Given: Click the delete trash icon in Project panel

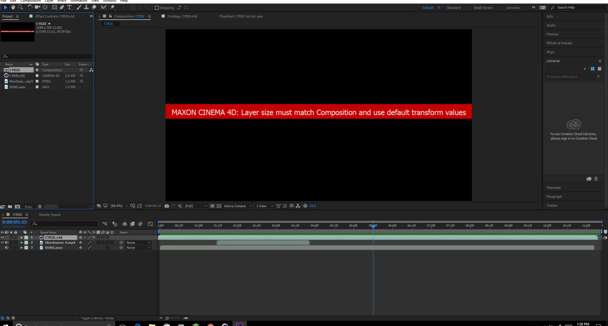Looking at the screenshot, I should tap(40, 207).
